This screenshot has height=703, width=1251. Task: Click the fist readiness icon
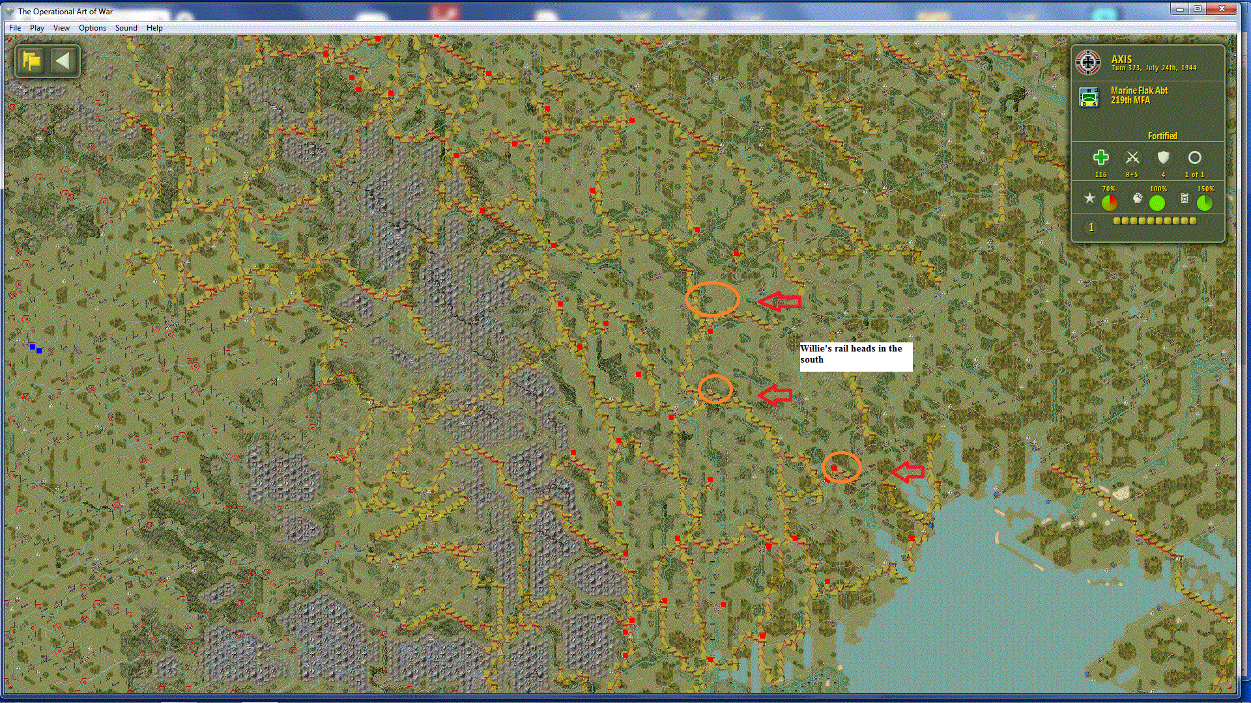(1138, 199)
